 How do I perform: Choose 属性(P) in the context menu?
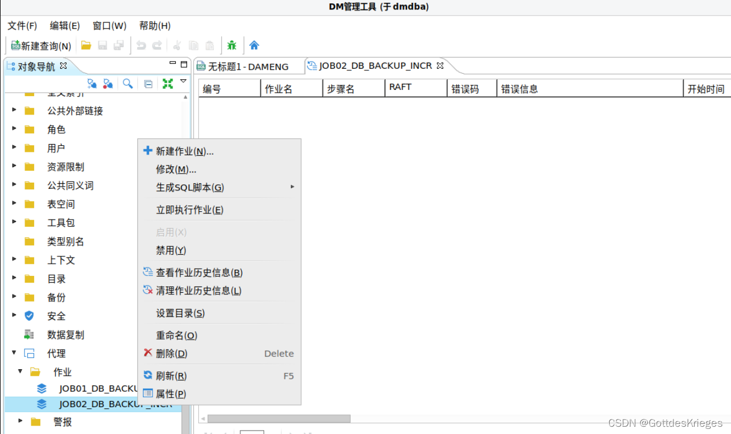(219, 394)
